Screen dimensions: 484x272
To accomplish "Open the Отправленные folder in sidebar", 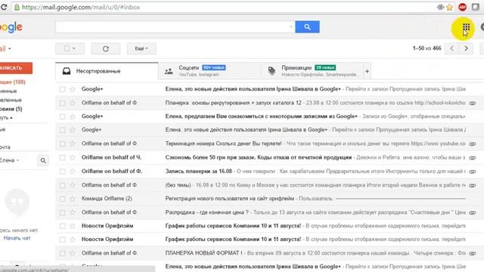I will click(x=11, y=100).
